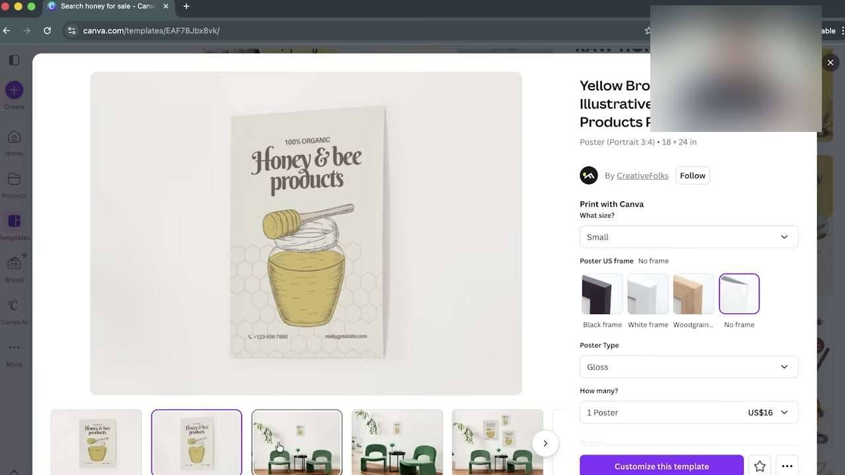This screenshot has width=845, height=475.
Task: Open Brand icon in sidebar
Action: coord(14,264)
